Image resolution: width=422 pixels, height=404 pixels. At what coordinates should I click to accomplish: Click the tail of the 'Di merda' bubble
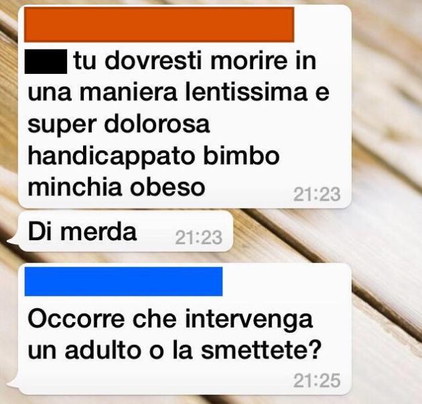[13, 240]
